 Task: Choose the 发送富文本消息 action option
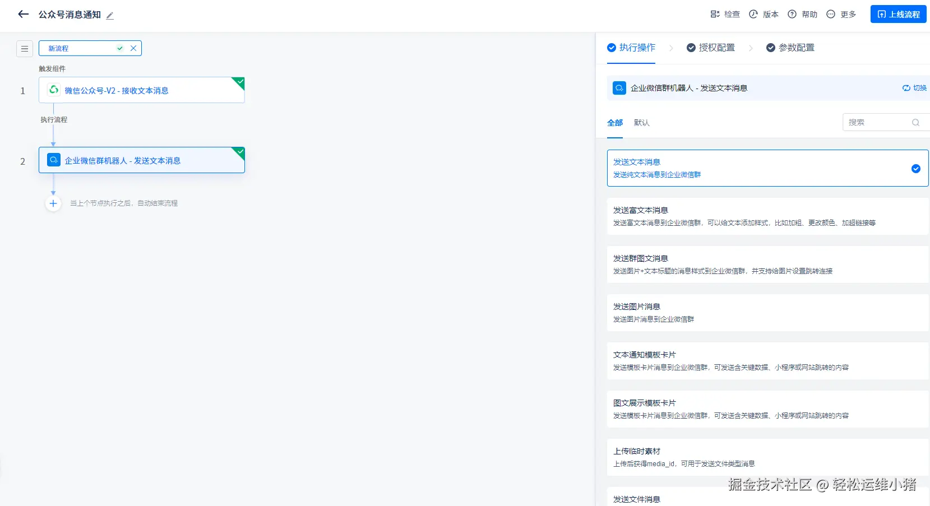767,216
